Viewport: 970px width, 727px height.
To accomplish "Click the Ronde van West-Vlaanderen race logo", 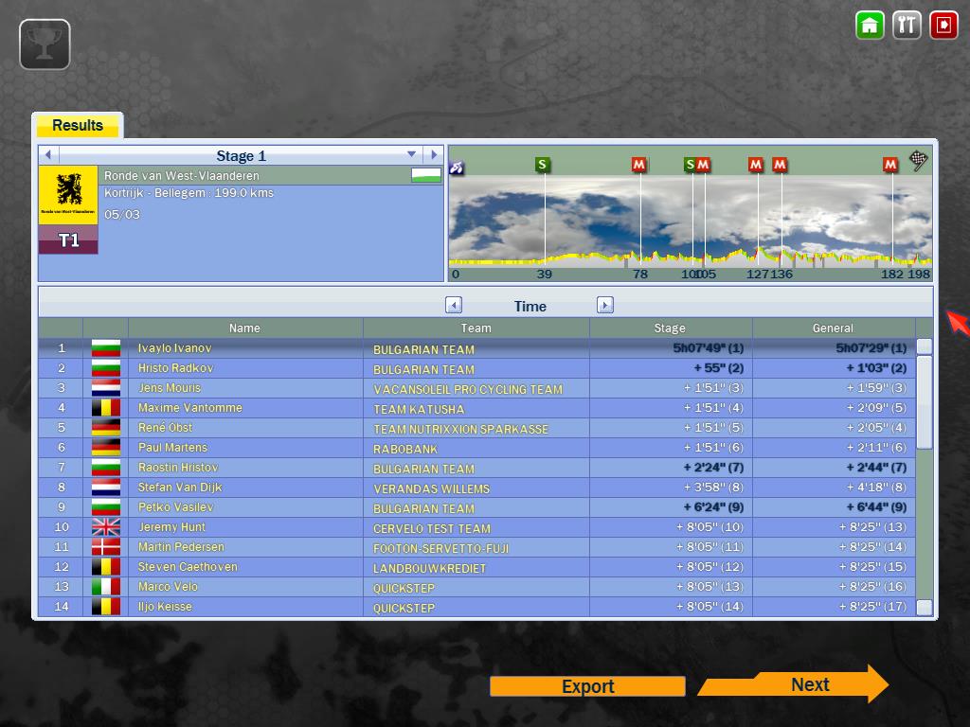I will point(68,194).
